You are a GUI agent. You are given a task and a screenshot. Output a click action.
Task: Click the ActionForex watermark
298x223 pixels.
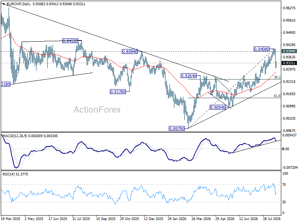(x=97, y=110)
